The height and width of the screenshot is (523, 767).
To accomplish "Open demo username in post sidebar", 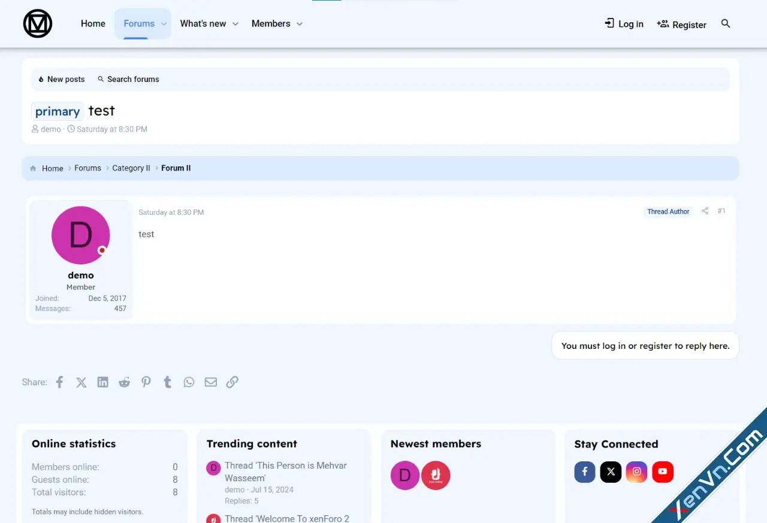I will tap(81, 275).
